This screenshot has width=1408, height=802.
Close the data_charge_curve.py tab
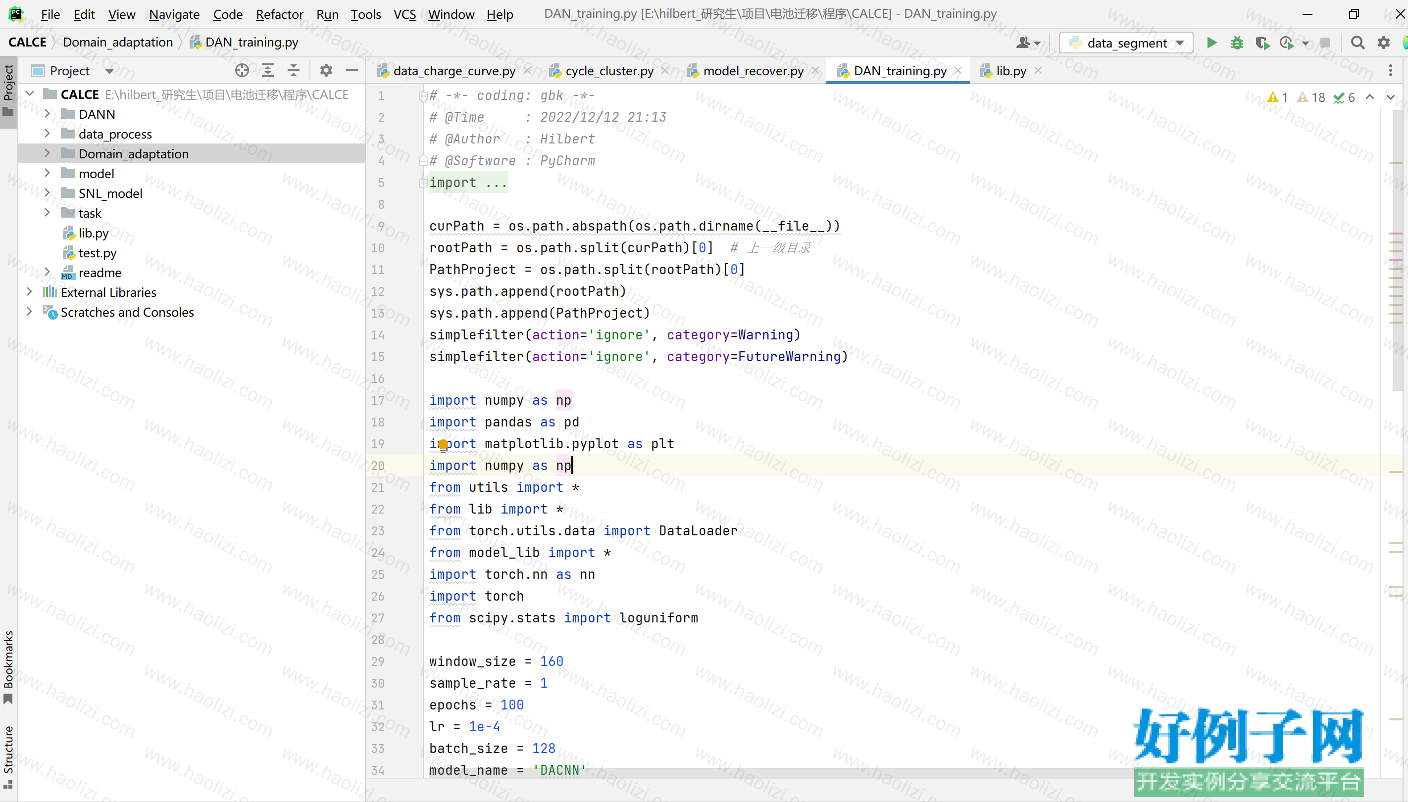tap(527, 71)
